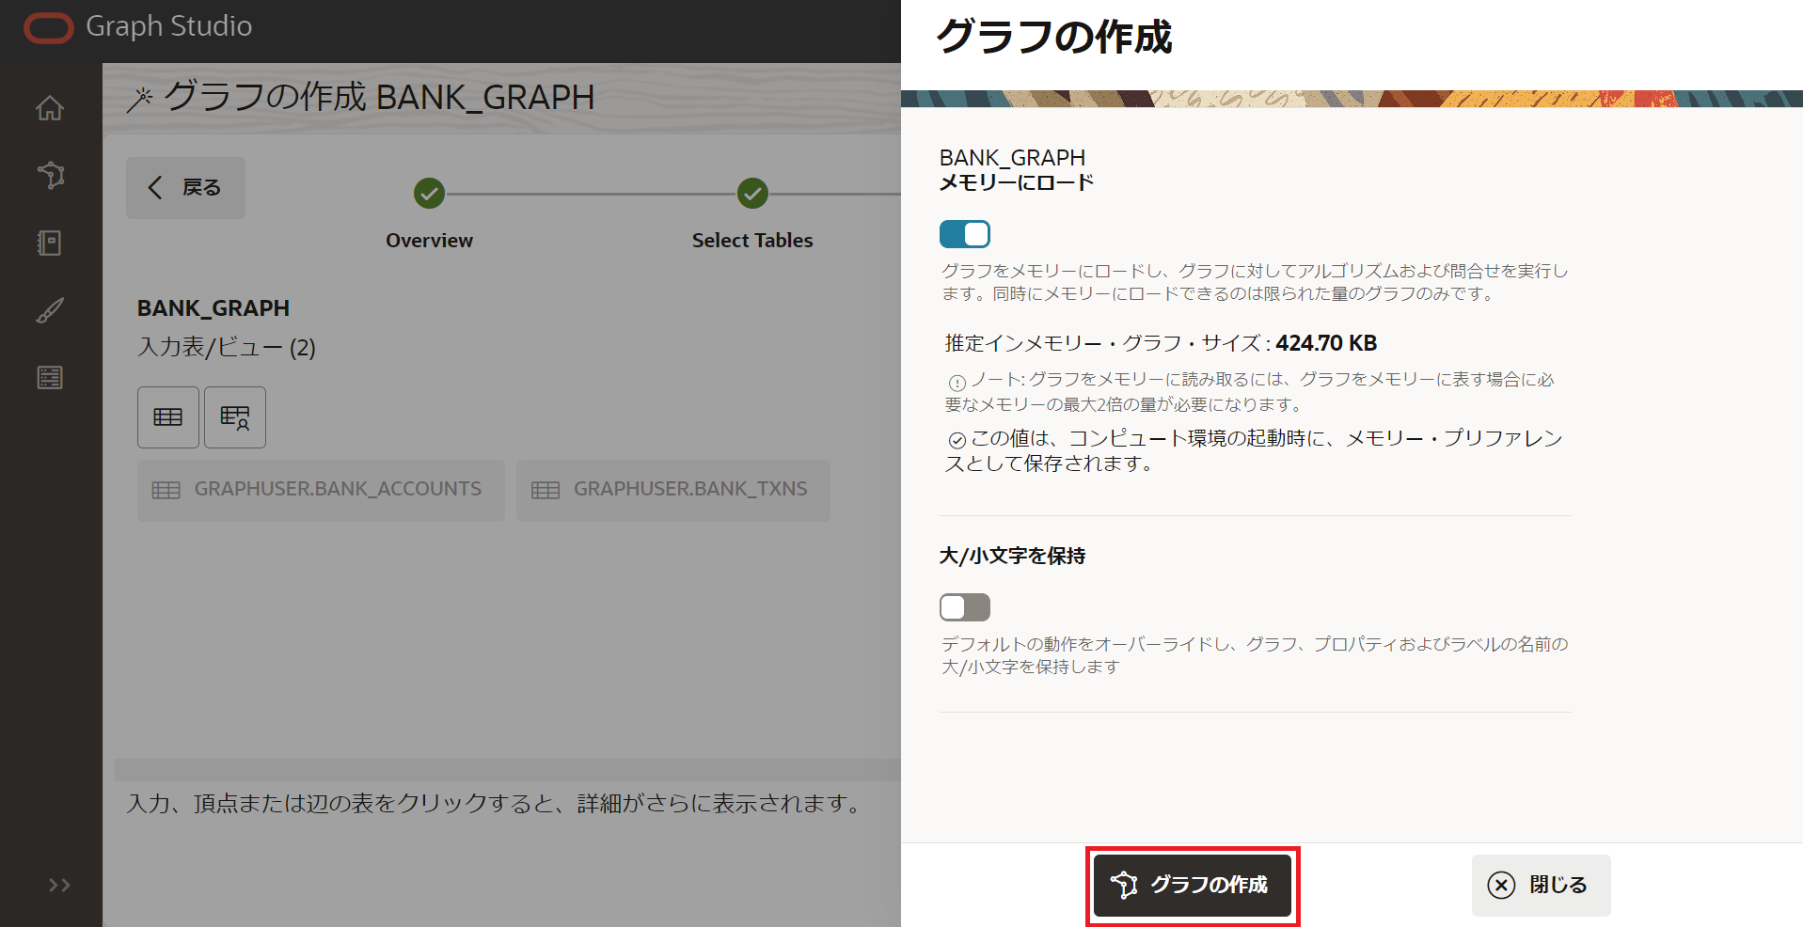Go back using the 戻る button
Image resolution: width=1803 pixels, height=927 pixels.
click(185, 188)
